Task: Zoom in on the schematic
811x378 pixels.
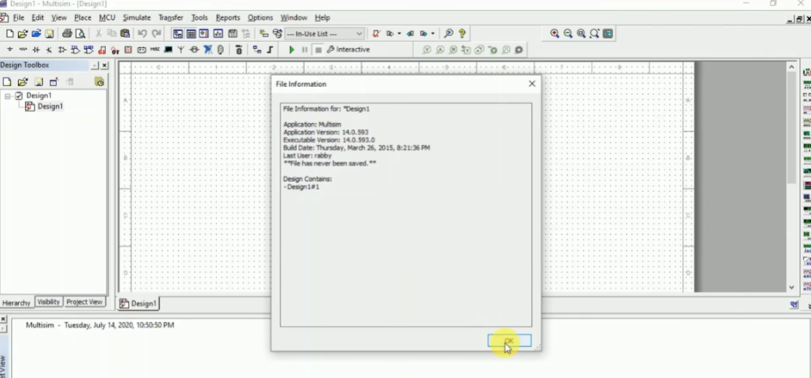Action: click(554, 33)
